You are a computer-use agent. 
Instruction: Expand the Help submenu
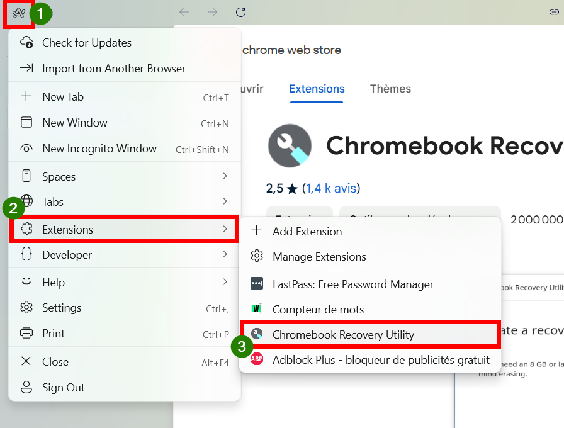(x=125, y=283)
